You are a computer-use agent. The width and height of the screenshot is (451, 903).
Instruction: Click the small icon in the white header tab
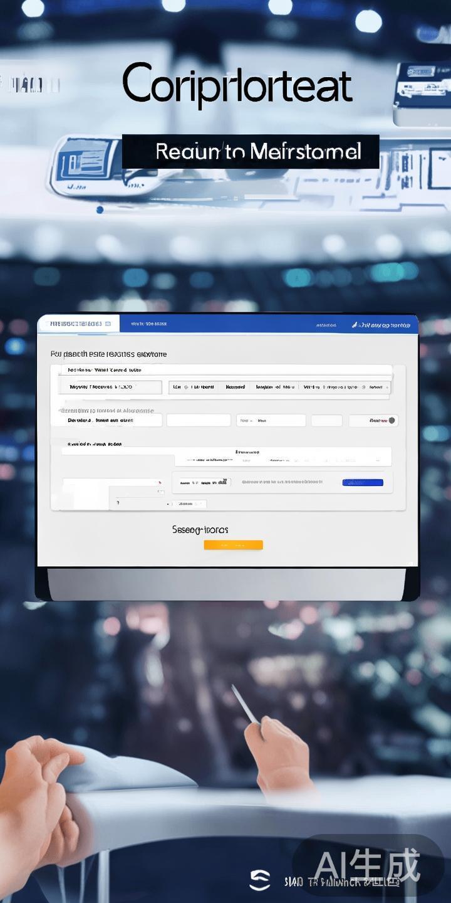[108, 324]
